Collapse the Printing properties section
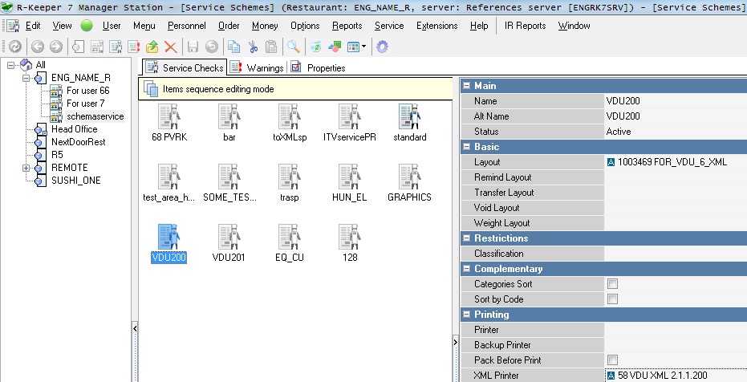747x382 pixels. (466, 315)
